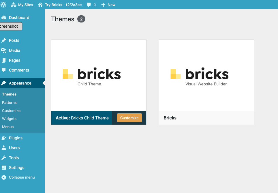Click the Dashboard gauge icon
278x193 pixels.
(x=4, y=18)
